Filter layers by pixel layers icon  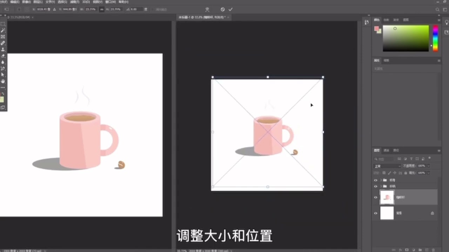(x=399, y=159)
